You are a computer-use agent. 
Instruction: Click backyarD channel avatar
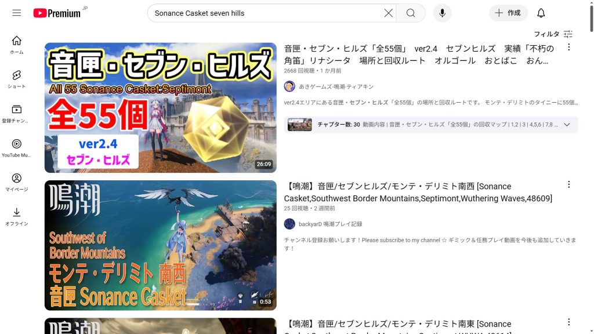coord(289,224)
